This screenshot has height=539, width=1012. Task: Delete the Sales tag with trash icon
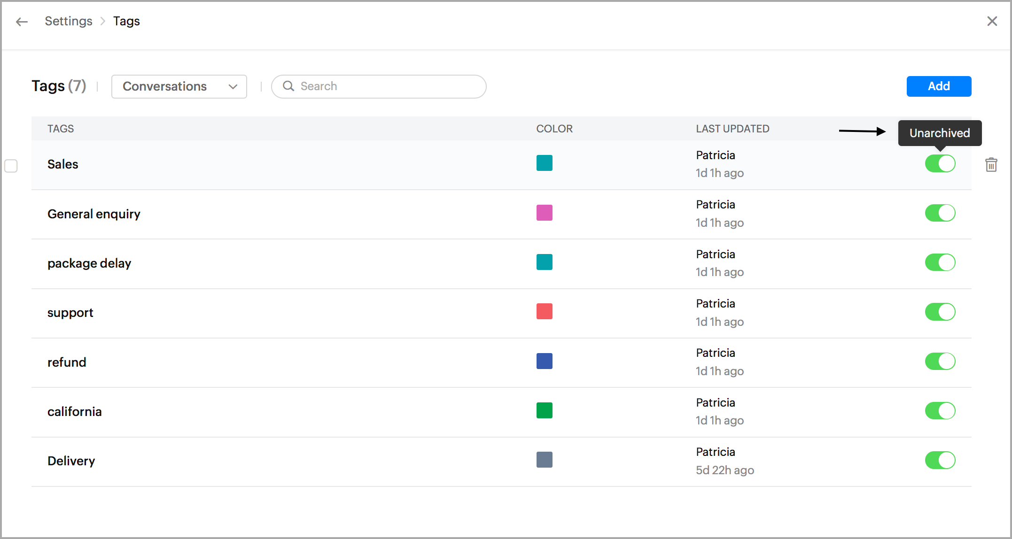991,165
